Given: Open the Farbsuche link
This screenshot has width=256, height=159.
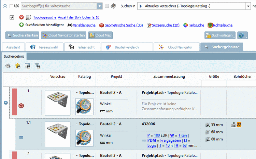Looking at the screenshot, I should coord(196,25).
